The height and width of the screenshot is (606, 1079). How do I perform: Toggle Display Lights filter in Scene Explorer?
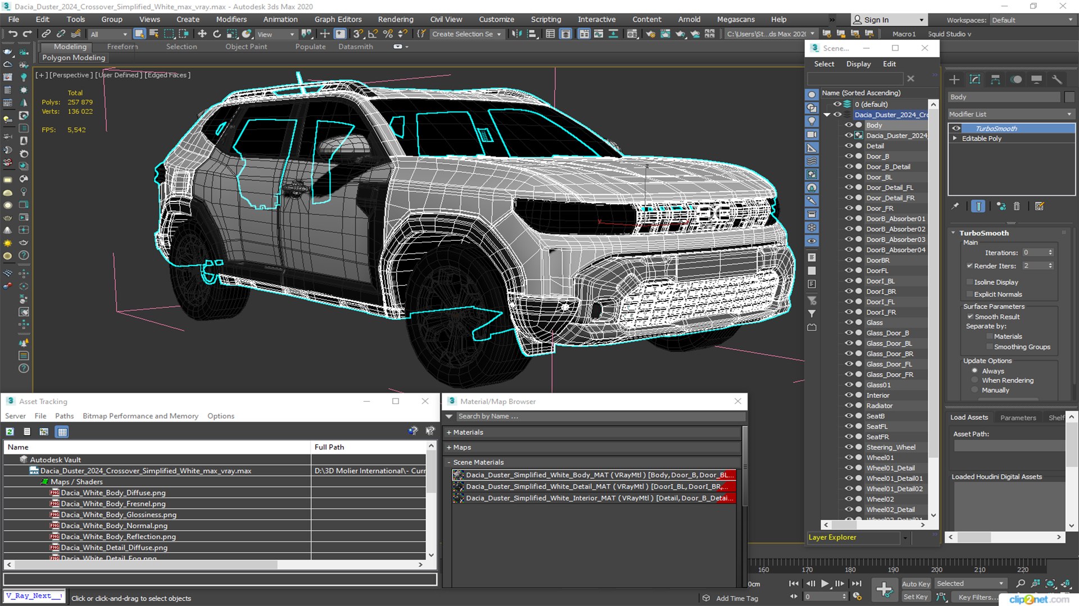[812, 121]
